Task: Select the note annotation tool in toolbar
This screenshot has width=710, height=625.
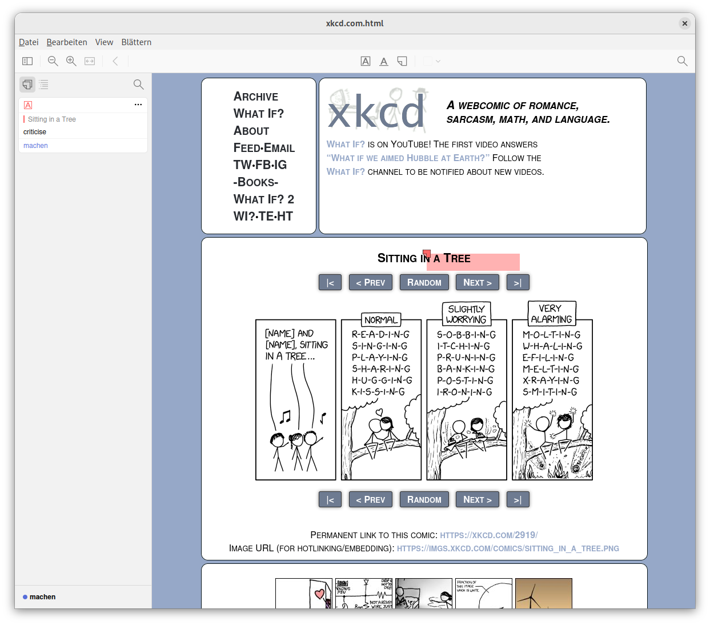Action: pos(402,61)
